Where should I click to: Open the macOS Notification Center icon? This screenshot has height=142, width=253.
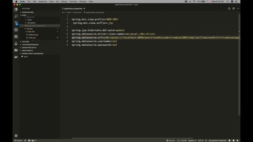[236, 2]
